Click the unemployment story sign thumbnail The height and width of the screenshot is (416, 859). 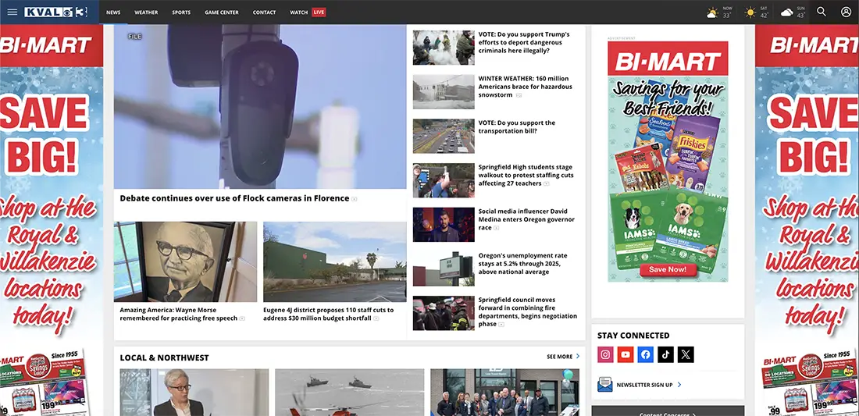pyautogui.click(x=444, y=268)
